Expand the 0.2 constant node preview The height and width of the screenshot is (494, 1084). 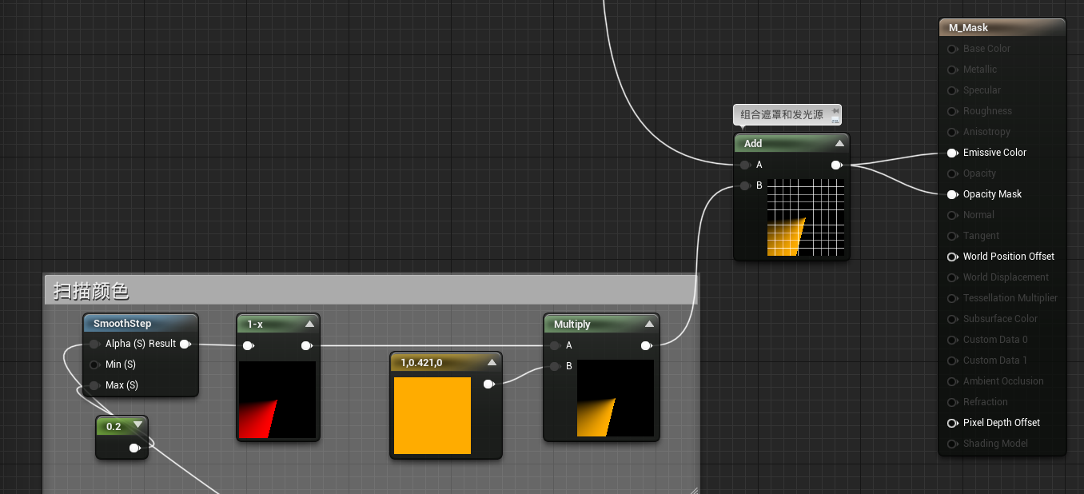pyautogui.click(x=137, y=425)
